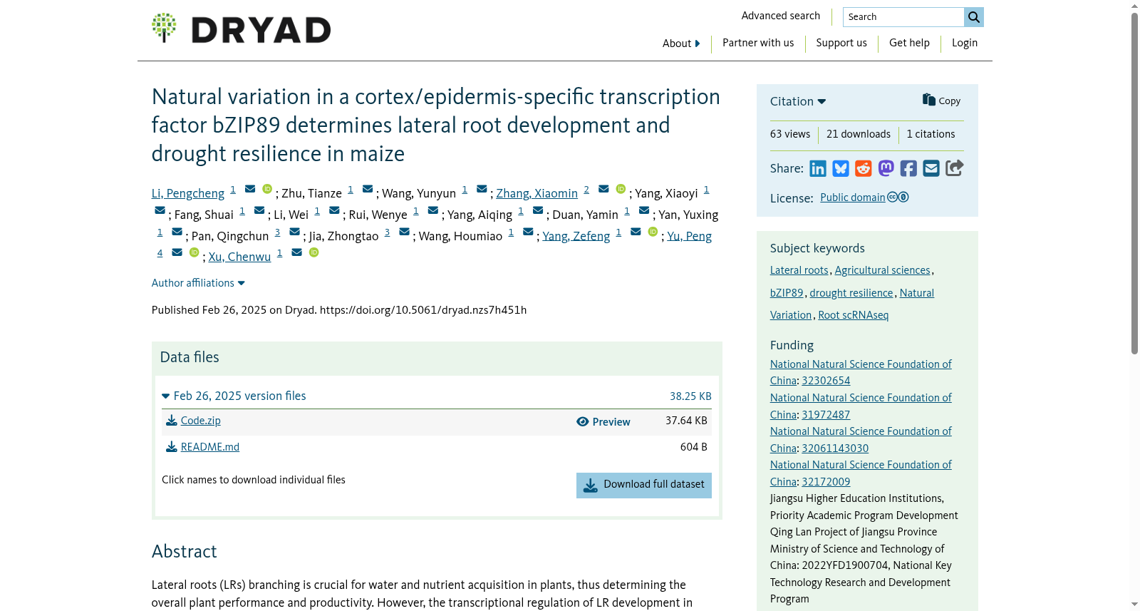Viewport: 1140px width, 611px height.
Task: Email Fang, Shuai via envelope icon
Action: pos(259,210)
